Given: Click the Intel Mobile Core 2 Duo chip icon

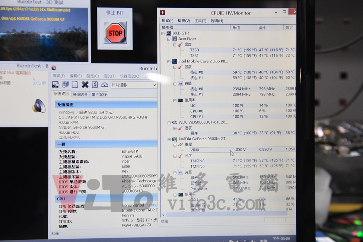Looking at the screenshot, I should tap(175, 61).
